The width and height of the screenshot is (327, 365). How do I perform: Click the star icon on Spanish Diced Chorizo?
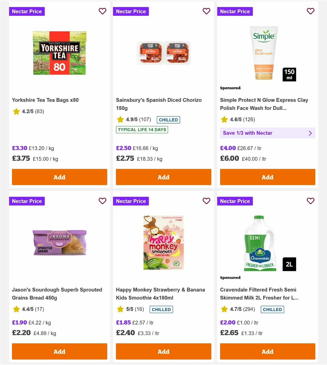point(120,119)
